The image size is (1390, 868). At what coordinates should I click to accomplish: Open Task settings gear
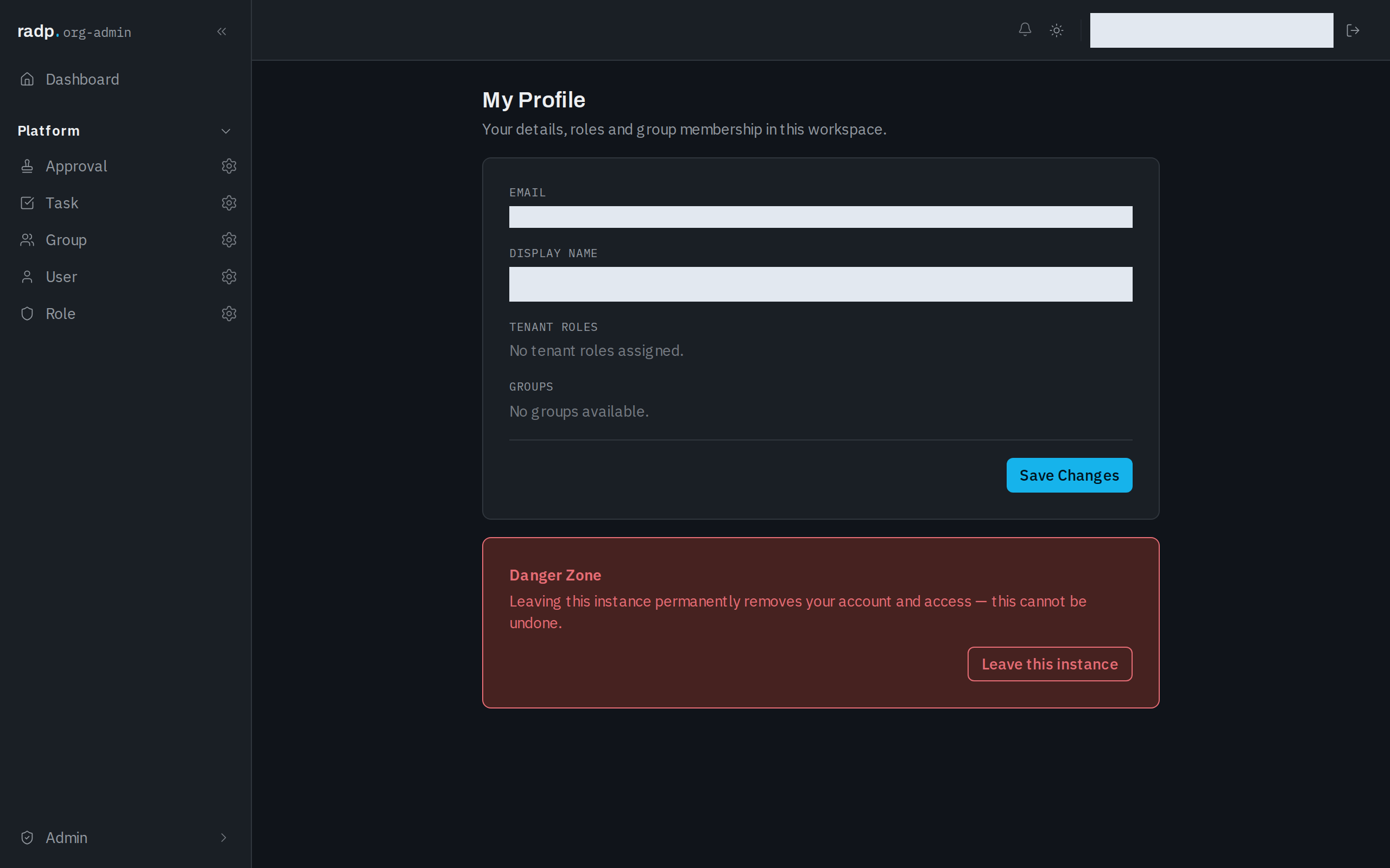click(229, 203)
